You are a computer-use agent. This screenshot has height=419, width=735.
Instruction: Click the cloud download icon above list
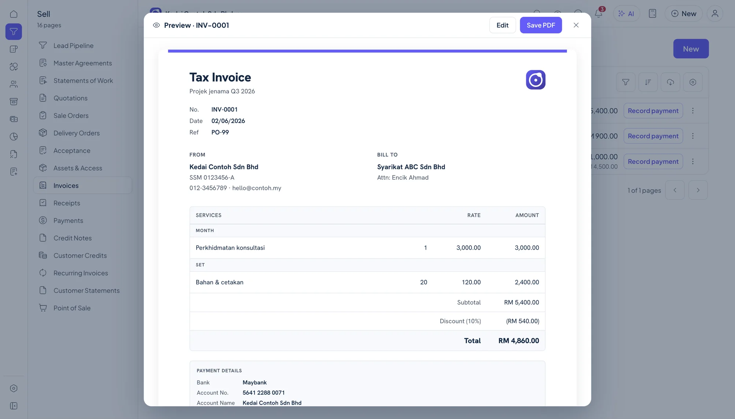(670, 82)
